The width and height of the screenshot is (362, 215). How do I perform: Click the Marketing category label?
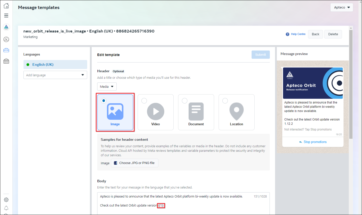click(x=30, y=37)
